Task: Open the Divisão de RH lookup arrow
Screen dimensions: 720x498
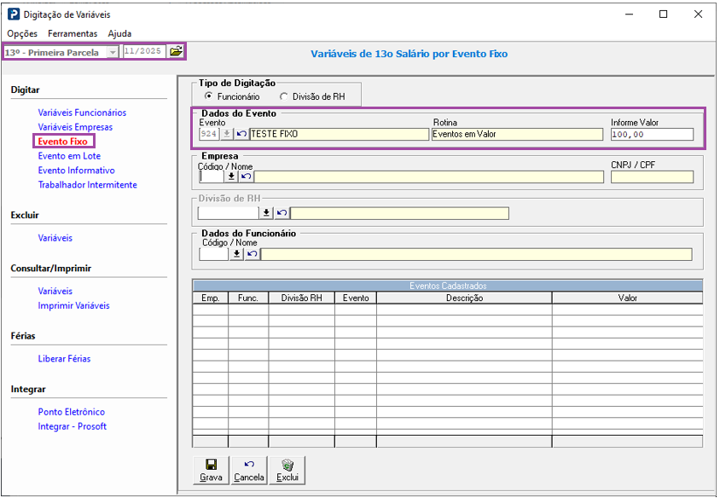Action: pyautogui.click(x=266, y=213)
